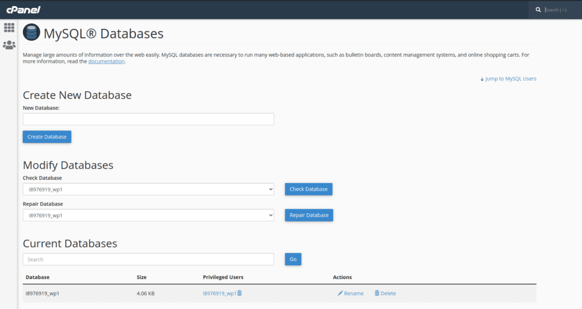Delete the l8976919_wp1 database
The image size is (582, 309).
(x=385, y=293)
